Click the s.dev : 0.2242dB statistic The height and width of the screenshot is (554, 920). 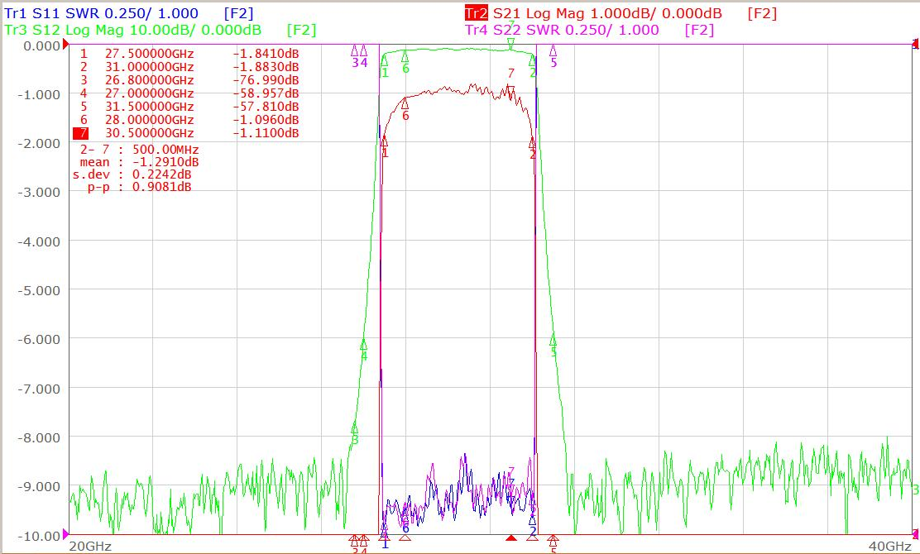pyautogui.click(x=132, y=174)
